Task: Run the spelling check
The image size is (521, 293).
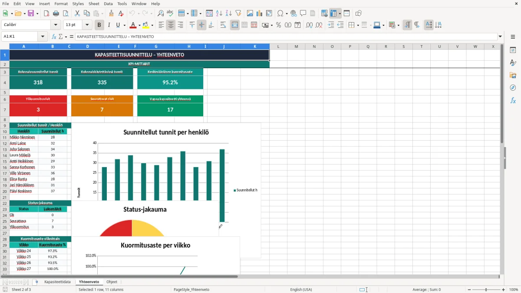Action: (x=170, y=13)
